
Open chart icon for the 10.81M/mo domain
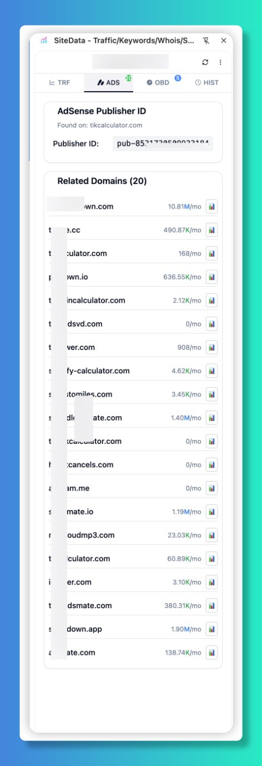[x=211, y=207]
